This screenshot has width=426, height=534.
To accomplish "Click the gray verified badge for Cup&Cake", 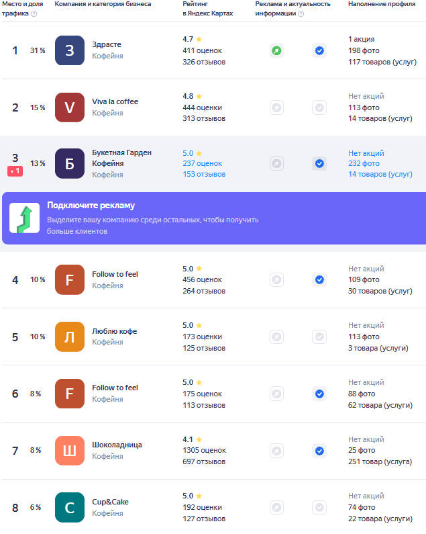I will [x=319, y=507].
